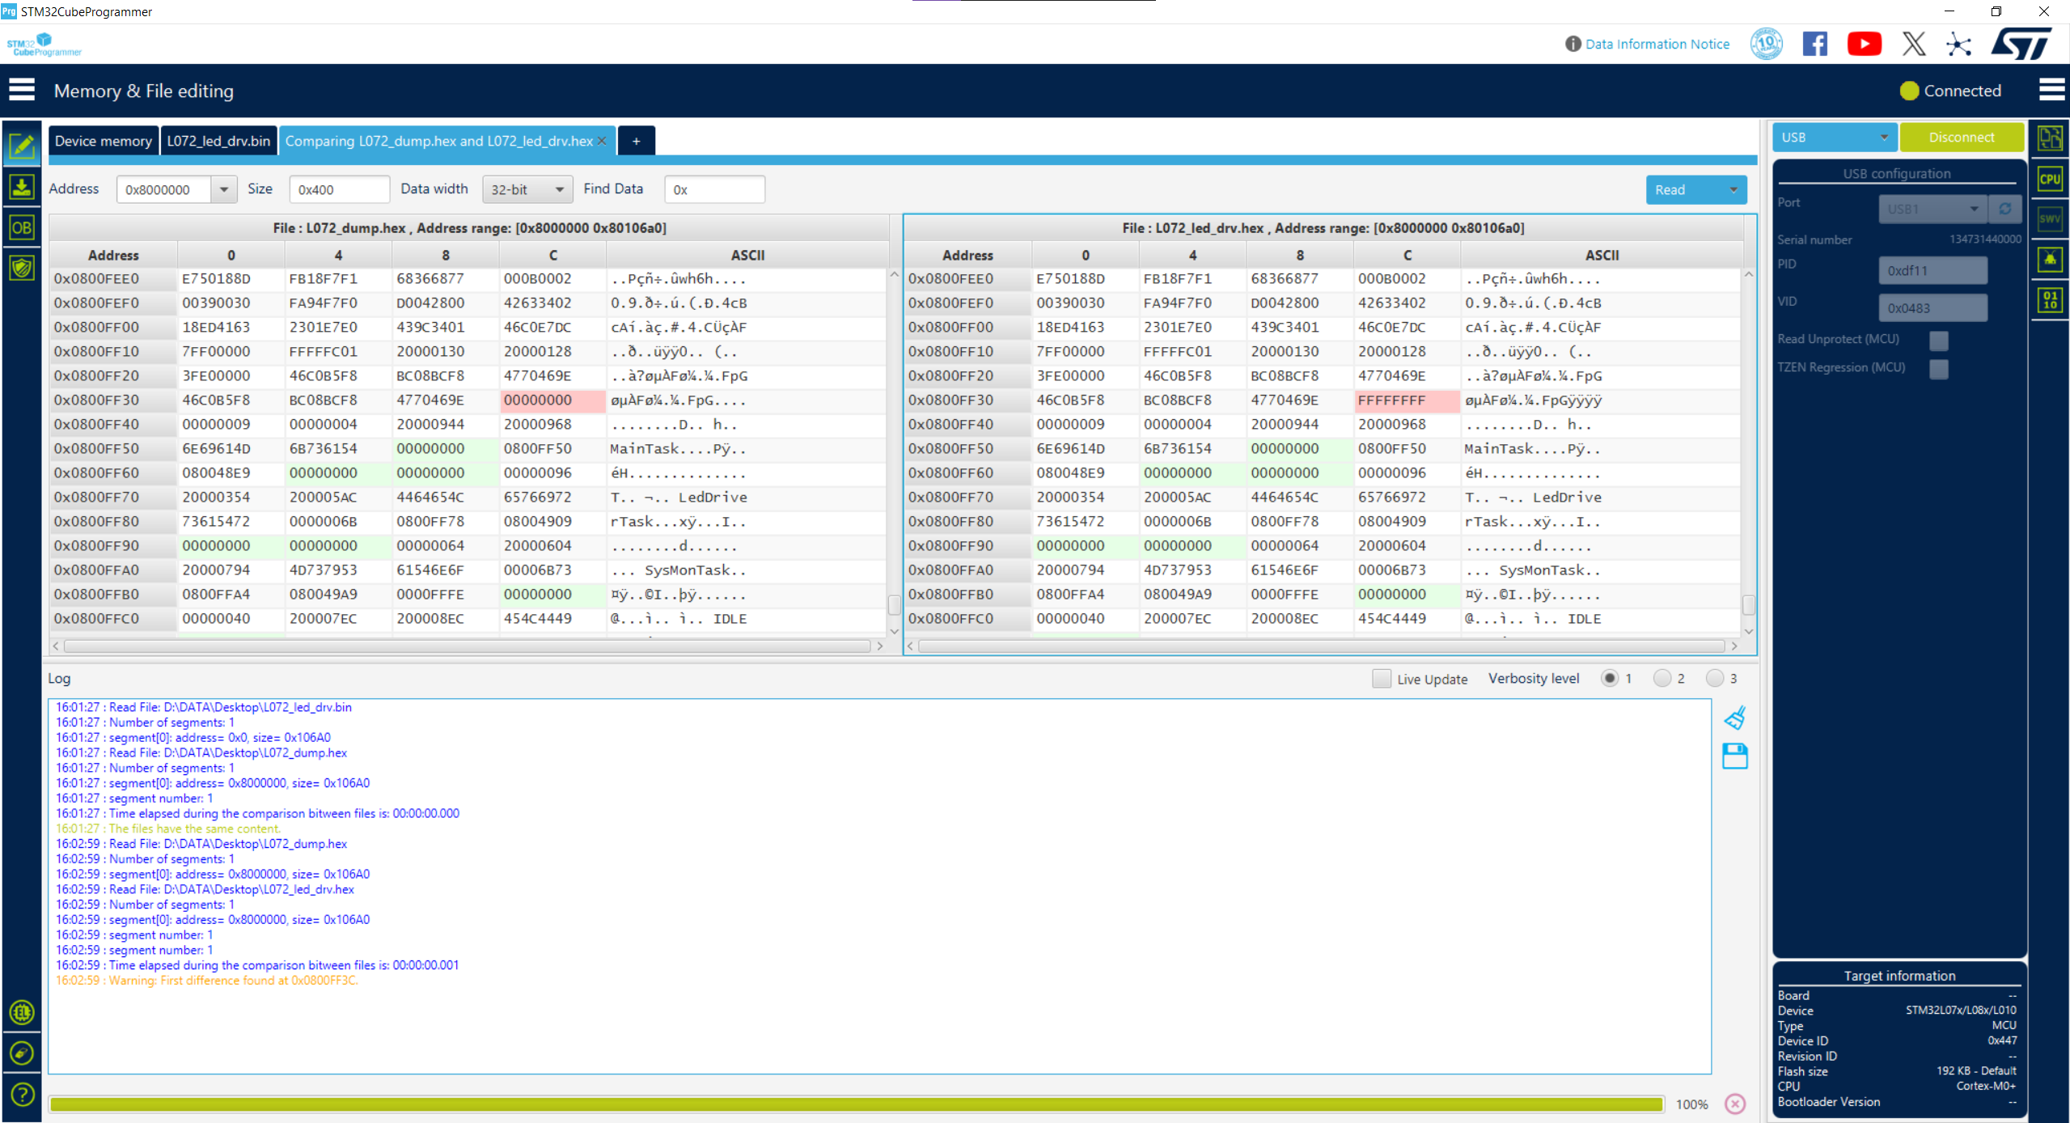Open the help question mark panel

[x=22, y=1095]
